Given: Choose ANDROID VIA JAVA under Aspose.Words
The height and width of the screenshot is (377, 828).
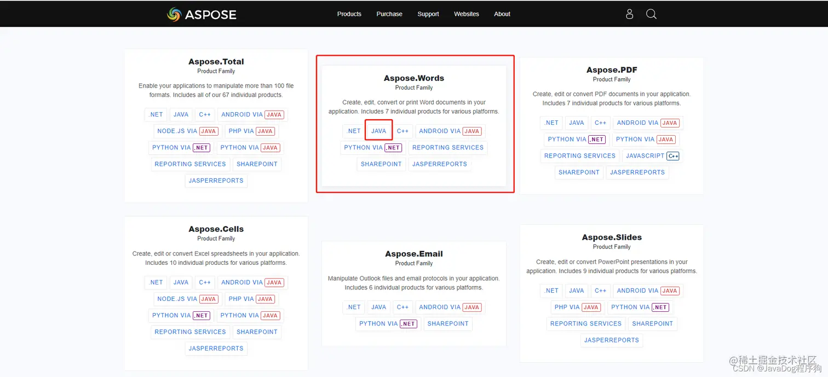Looking at the screenshot, I should pyautogui.click(x=450, y=131).
